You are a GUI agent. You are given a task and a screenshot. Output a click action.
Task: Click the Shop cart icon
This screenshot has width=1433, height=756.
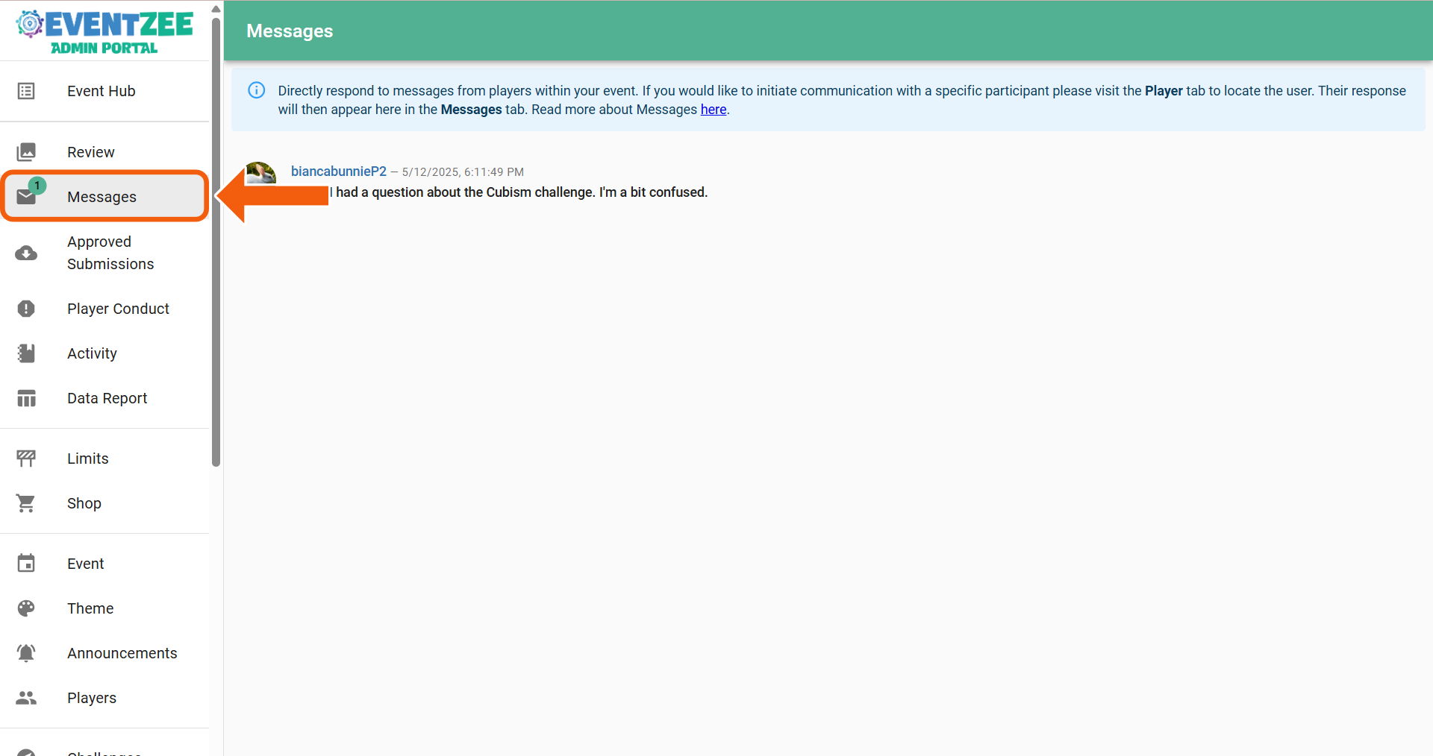26,503
